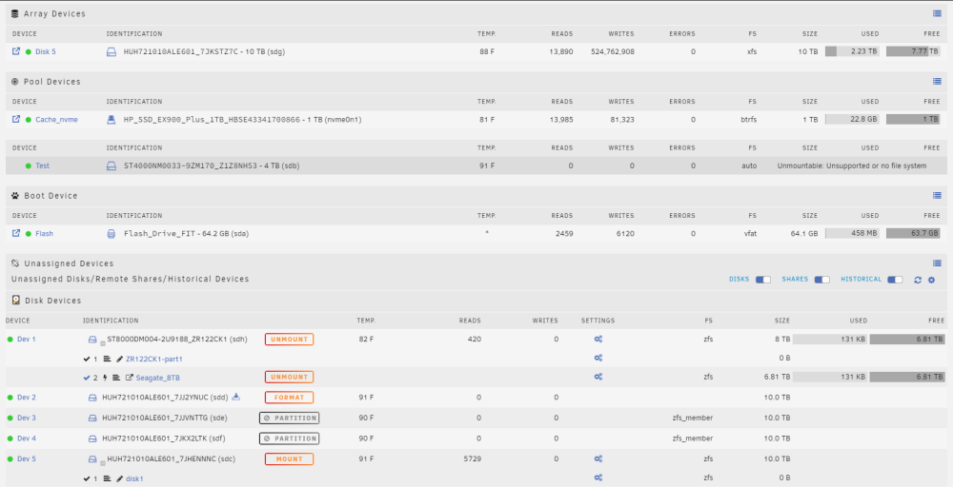The image size is (953, 487).
Task: Toggle the HISTORICAL switch
Action: (895, 280)
